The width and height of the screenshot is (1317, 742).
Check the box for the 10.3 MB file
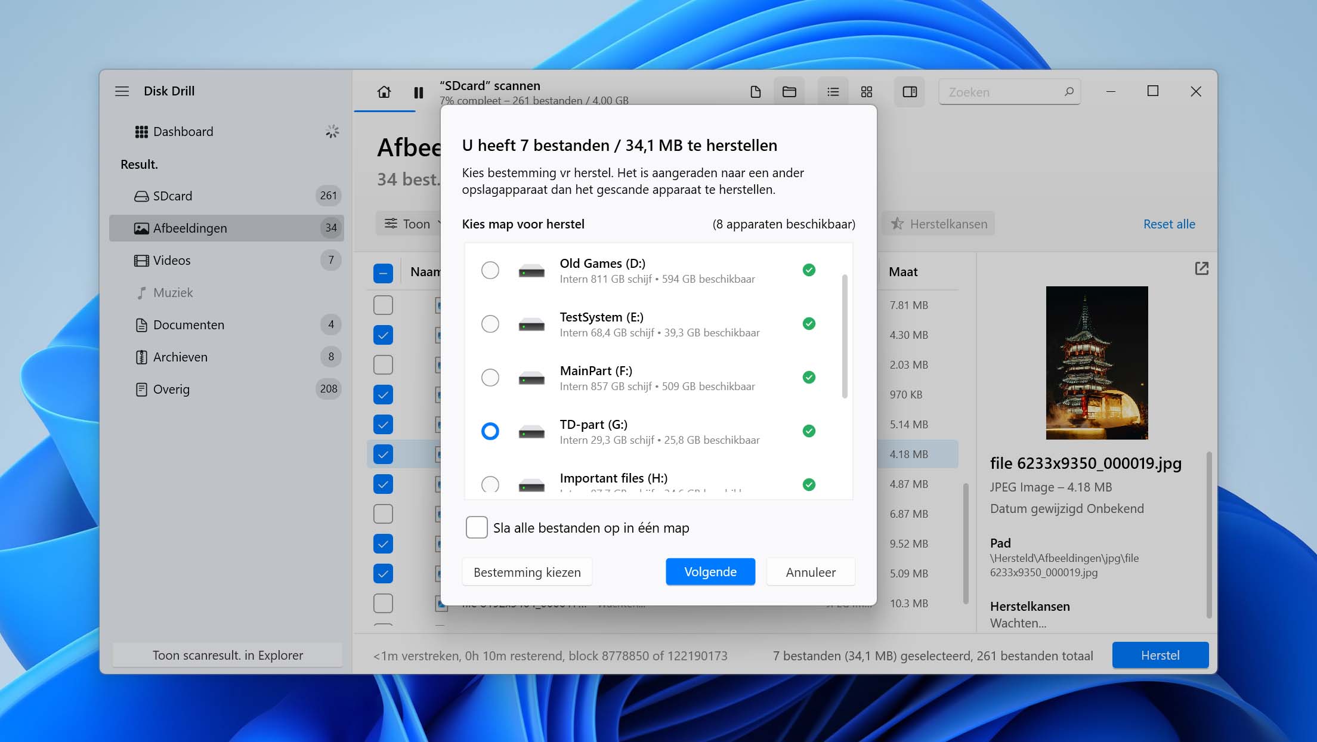(383, 603)
